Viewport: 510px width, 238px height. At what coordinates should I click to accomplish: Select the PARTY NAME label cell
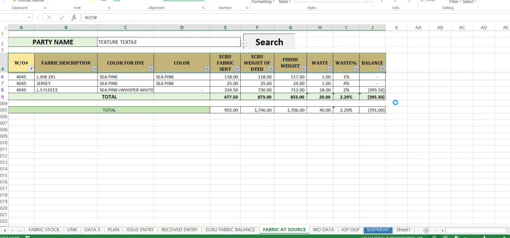pyautogui.click(x=53, y=42)
